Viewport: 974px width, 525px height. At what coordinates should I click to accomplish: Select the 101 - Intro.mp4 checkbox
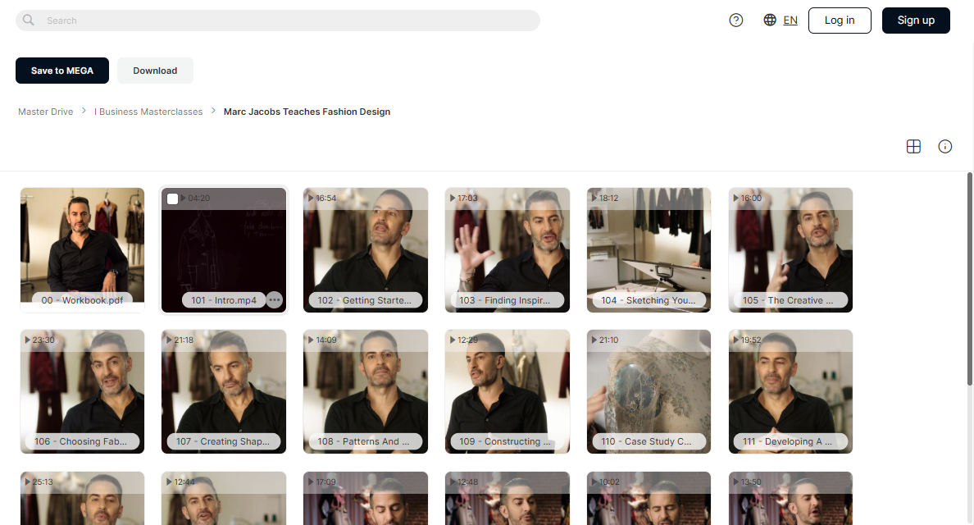click(173, 199)
